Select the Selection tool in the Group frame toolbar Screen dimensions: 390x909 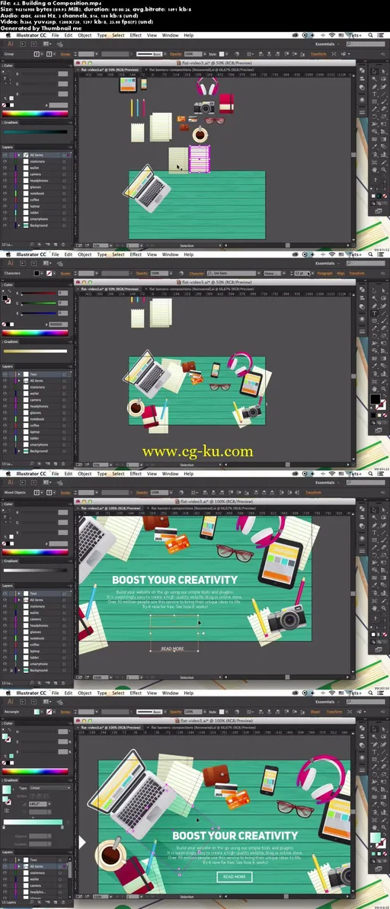tap(375, 72)
